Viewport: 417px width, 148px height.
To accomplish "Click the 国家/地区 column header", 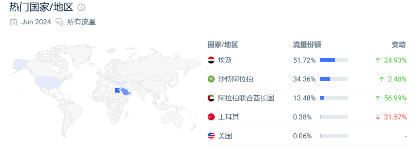I will pos(223,45).
